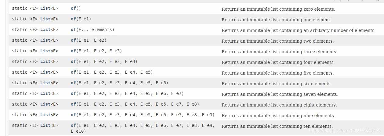Open the of(E... elements) varargs method link
Image resolution: width=384 pixels, height=136 pixels.
tap(73, 30)
